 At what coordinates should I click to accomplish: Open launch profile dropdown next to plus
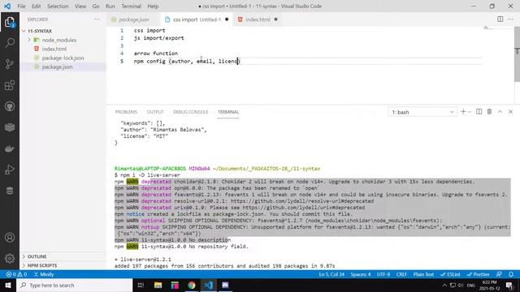pyautogui.click(x=470, y=112)
